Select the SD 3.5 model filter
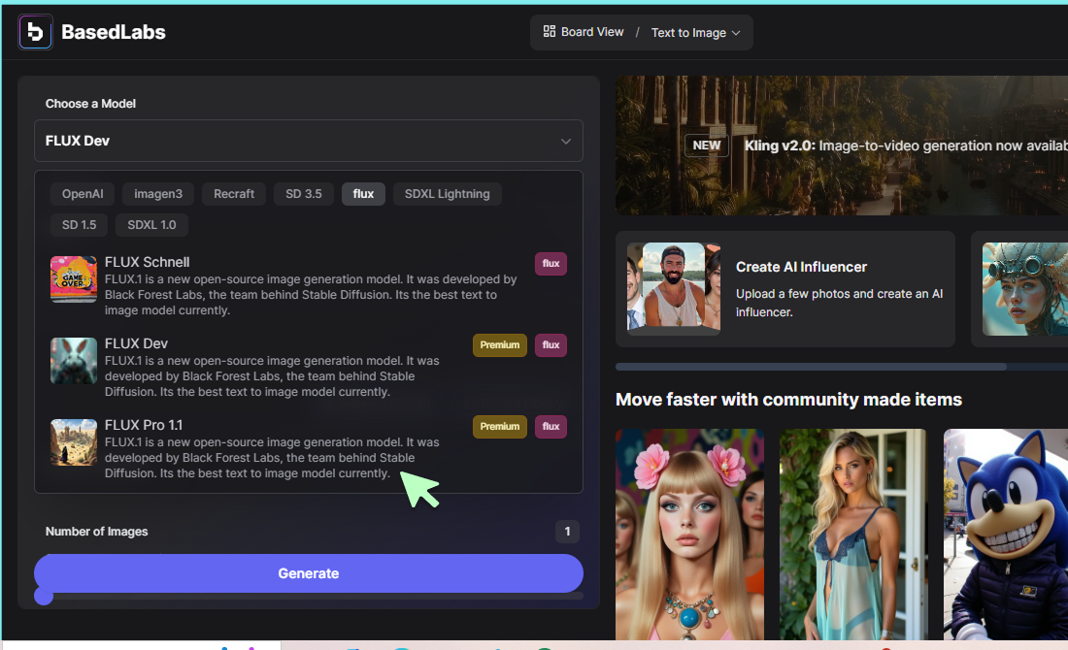Screen dimensions: 1068x650 point(304,194)
